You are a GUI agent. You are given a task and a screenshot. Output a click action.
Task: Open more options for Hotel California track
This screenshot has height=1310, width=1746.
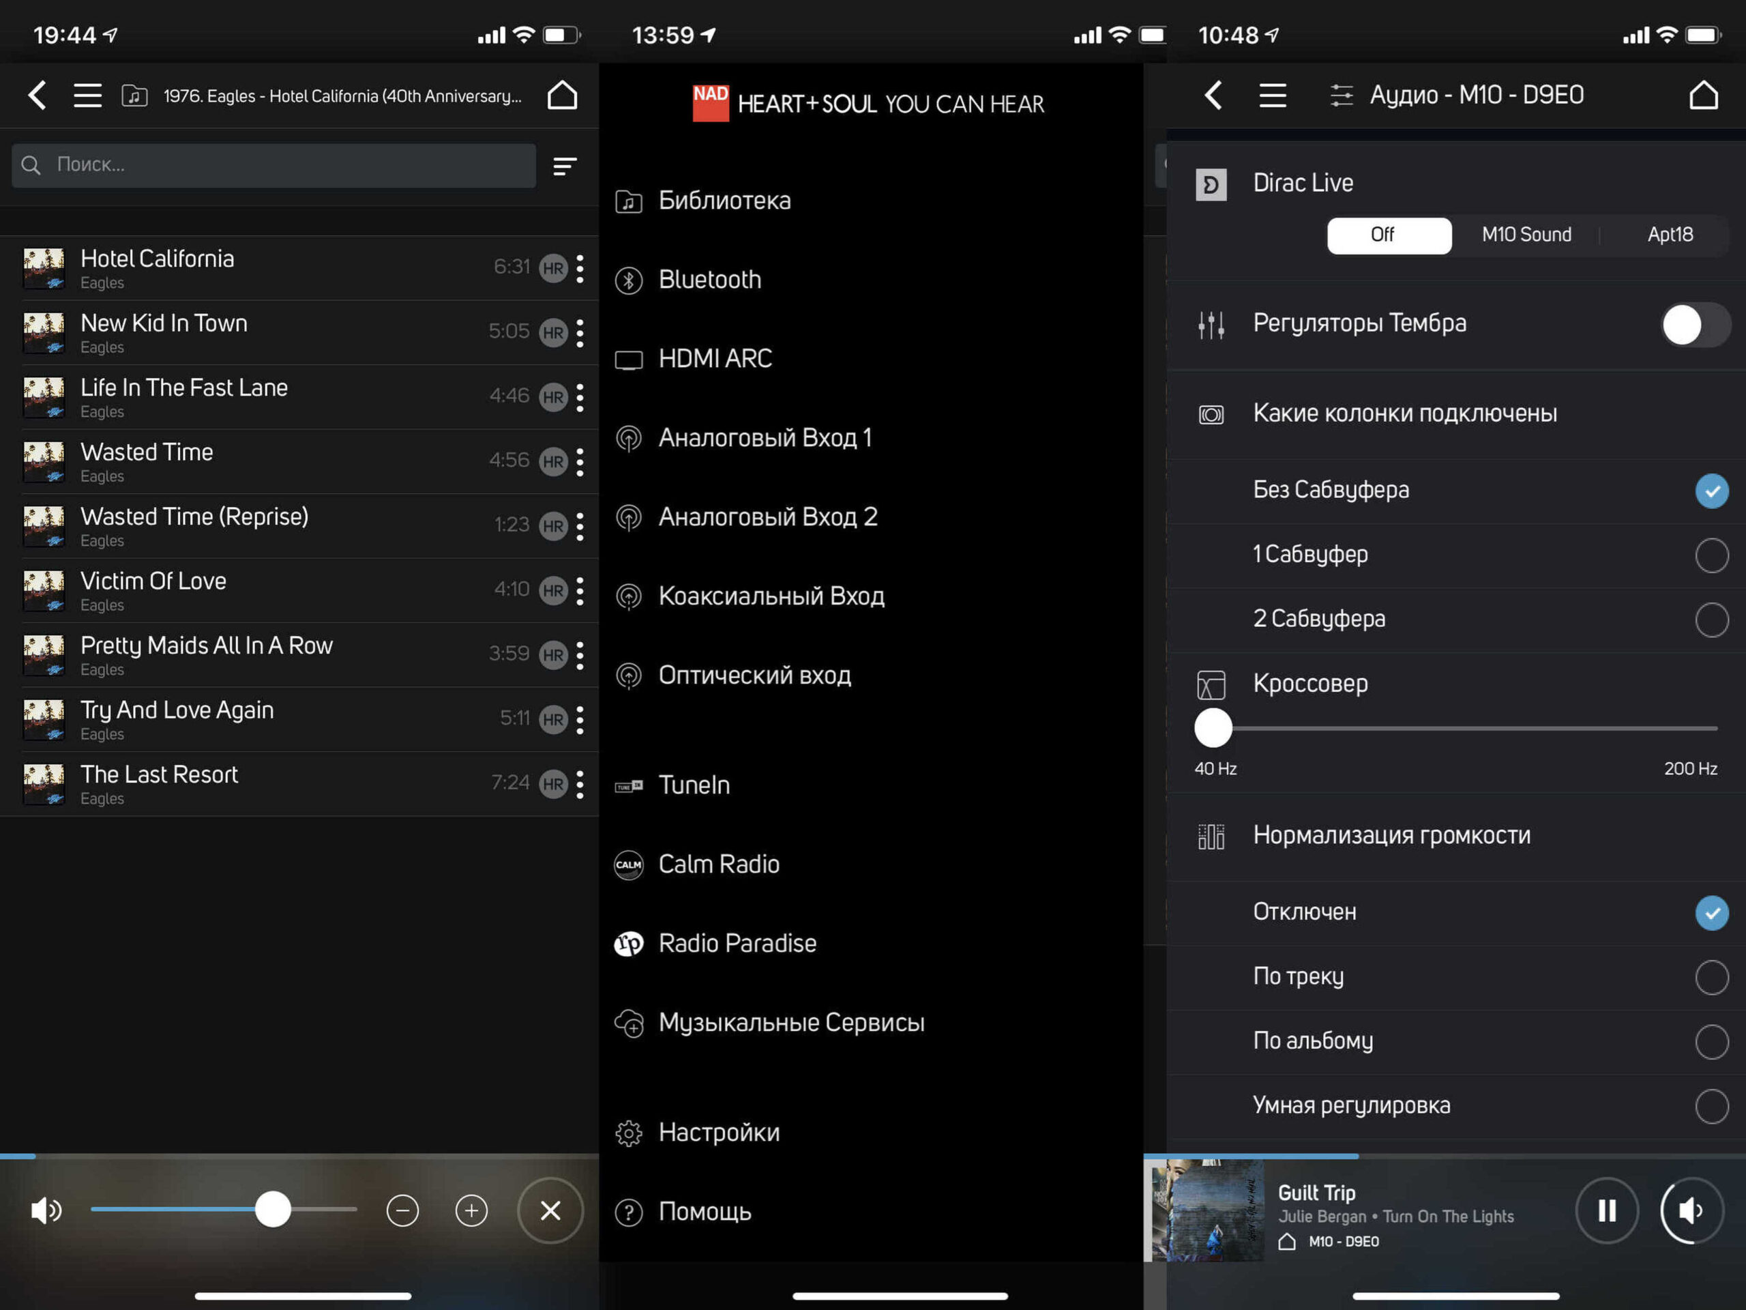point(580,268)
